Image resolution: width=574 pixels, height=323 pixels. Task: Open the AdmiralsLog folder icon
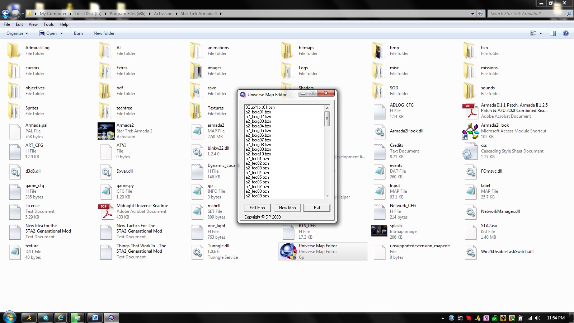pos(15,51)
